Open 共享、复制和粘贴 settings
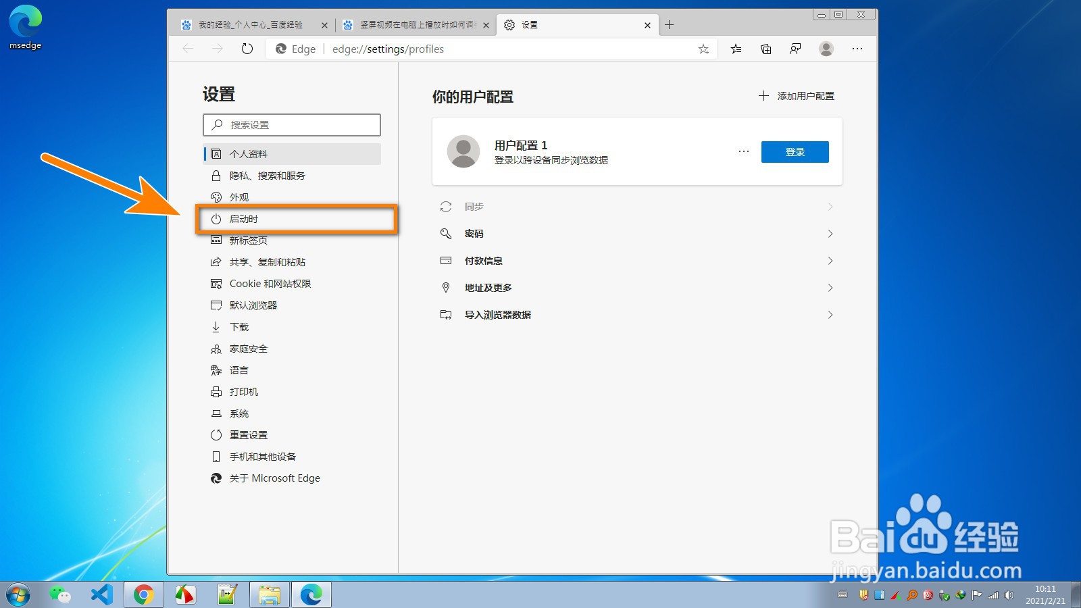This screenshot has width=1081, height=608. point(292,262)
